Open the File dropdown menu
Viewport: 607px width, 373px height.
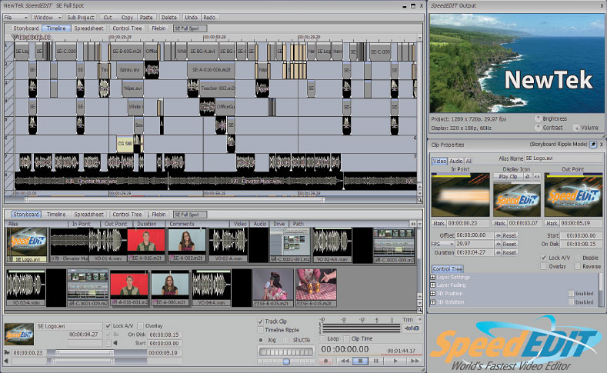pyautogui.click(x=16, y=18)
